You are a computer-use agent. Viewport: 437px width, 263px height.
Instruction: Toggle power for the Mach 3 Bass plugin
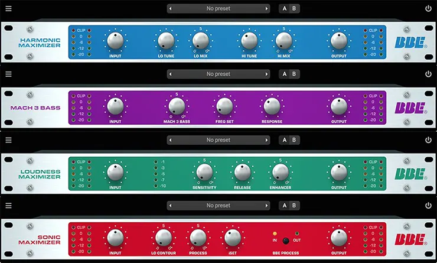coord(428,74)
